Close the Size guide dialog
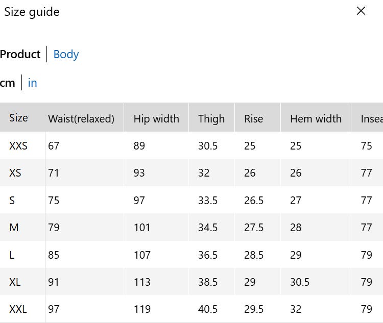The width and height of the screenshot is (383, 323). point(361,11)
